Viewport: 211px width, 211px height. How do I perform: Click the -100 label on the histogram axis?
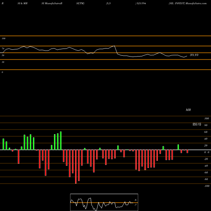pyautogui.click(x=207, y=186)
